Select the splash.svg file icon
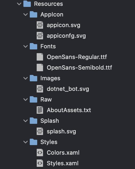135x169 pixels. click(40, 131)
